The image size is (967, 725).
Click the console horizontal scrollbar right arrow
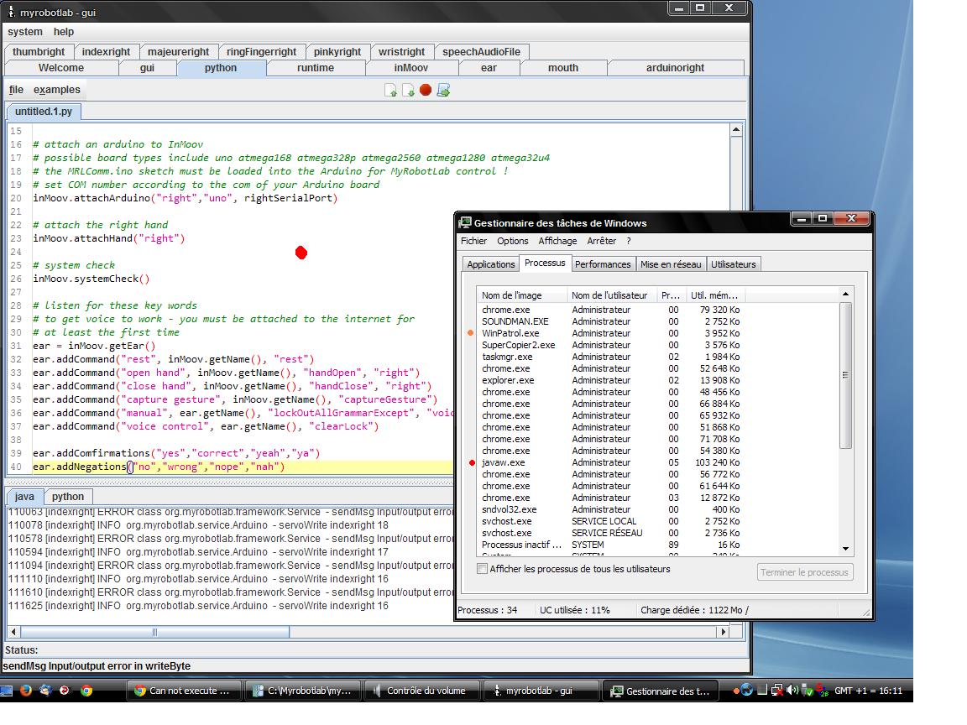coord(723,631)
